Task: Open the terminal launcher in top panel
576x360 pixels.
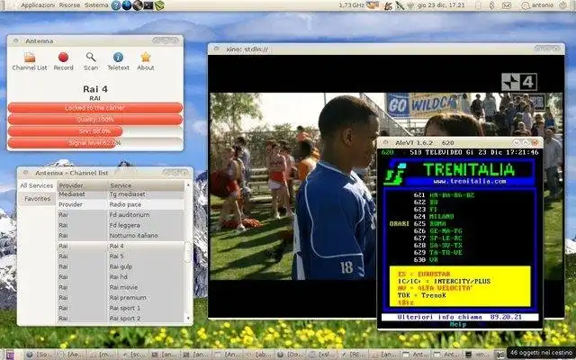Action: [x=148, y=5]
